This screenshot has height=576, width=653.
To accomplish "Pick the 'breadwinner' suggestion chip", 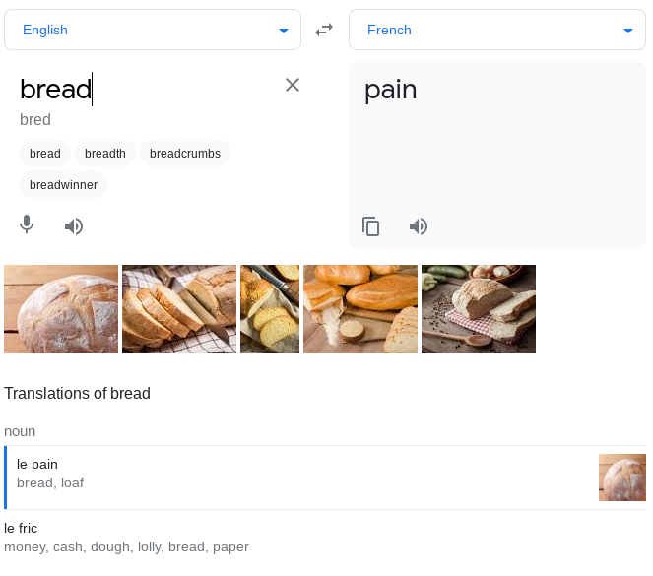I will tap(63, 184).
